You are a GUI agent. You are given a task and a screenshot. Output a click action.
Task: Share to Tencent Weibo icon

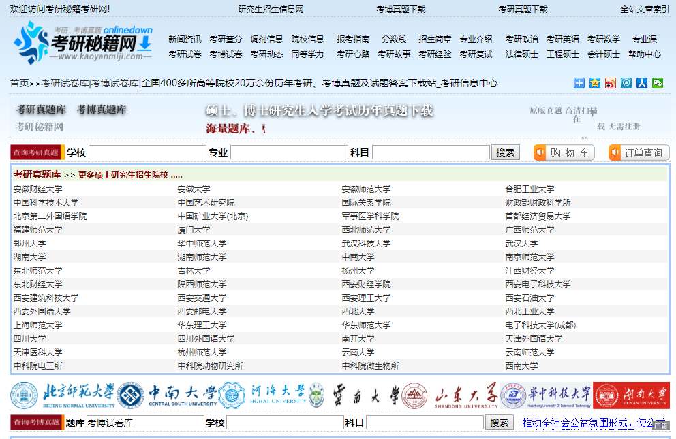tap(626, 83)
